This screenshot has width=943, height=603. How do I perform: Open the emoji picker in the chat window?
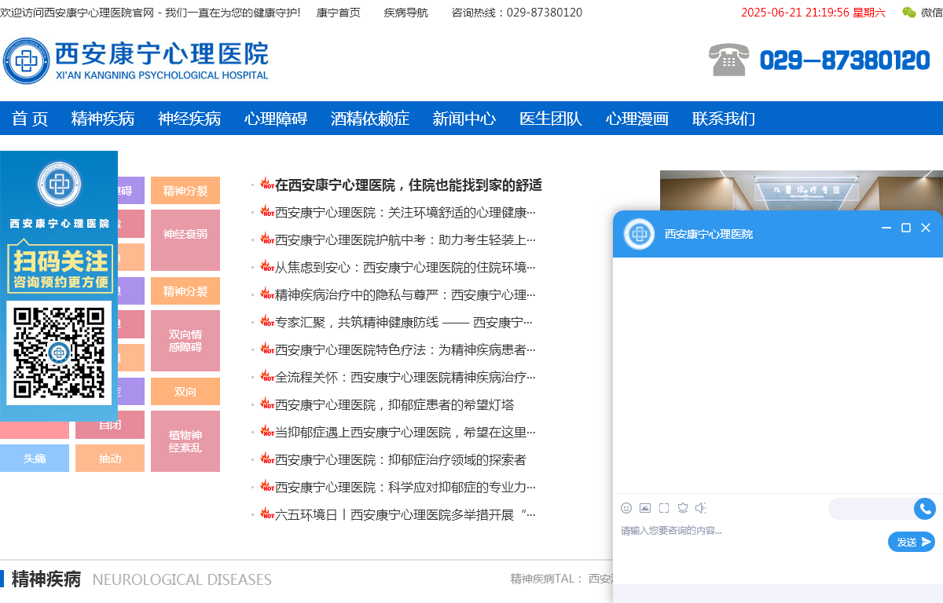pos(626,508)
